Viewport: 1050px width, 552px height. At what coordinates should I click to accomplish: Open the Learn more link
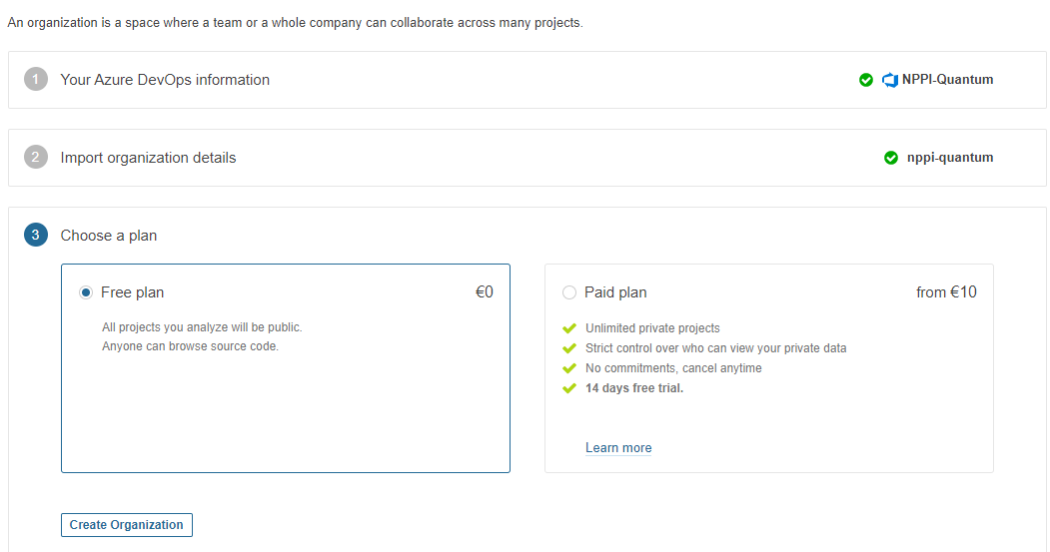point(618,447)
